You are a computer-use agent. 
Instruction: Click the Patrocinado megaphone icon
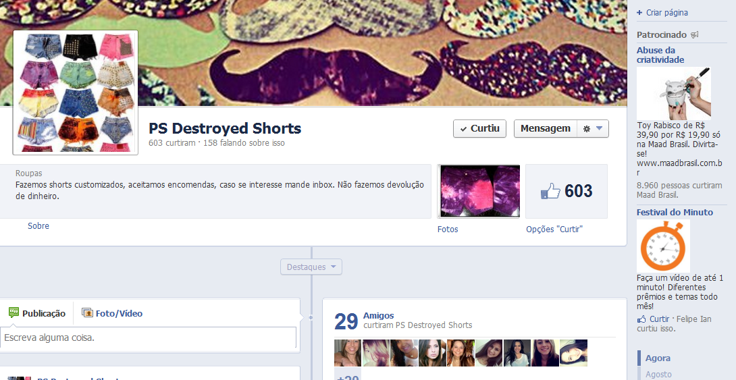pos(695,34)
